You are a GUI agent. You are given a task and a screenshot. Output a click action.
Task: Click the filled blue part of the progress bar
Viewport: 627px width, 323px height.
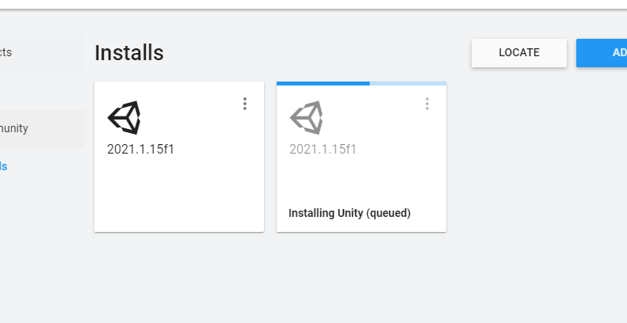pyautogui.click(x=323, y=83)
